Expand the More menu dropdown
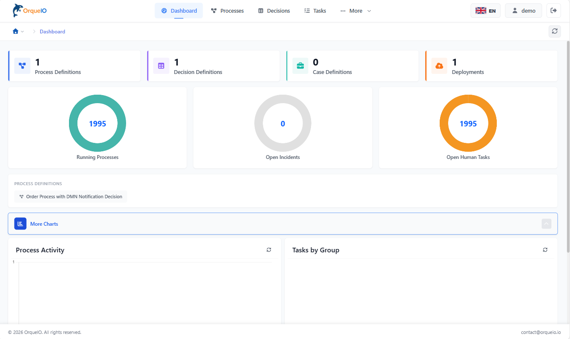Image resolution: width=570 pixels, height=339 pixels. [355, 11]
